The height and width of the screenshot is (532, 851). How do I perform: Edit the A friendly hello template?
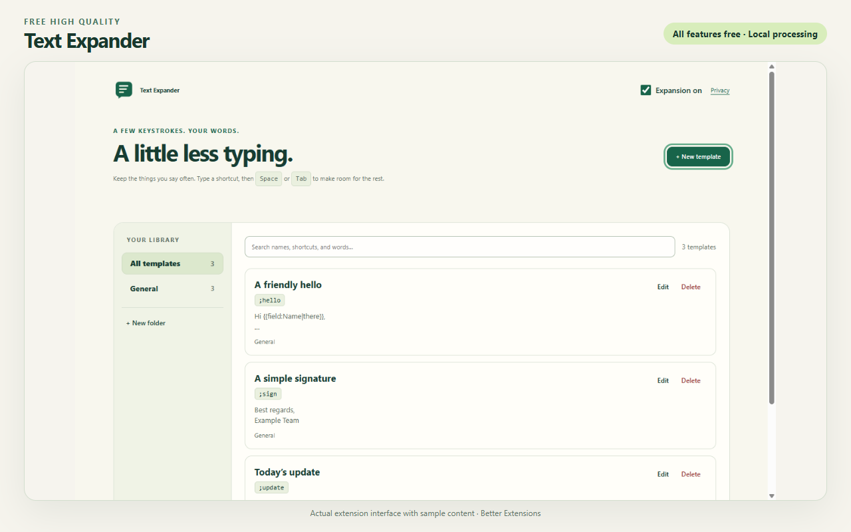(x=663, y=287)
